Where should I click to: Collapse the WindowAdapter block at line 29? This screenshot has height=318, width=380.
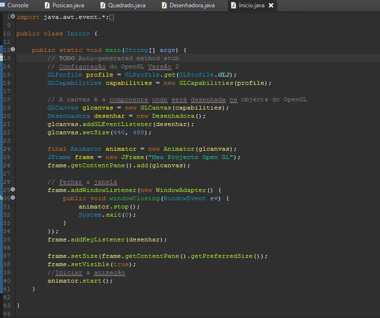click(x=13, y=190)
